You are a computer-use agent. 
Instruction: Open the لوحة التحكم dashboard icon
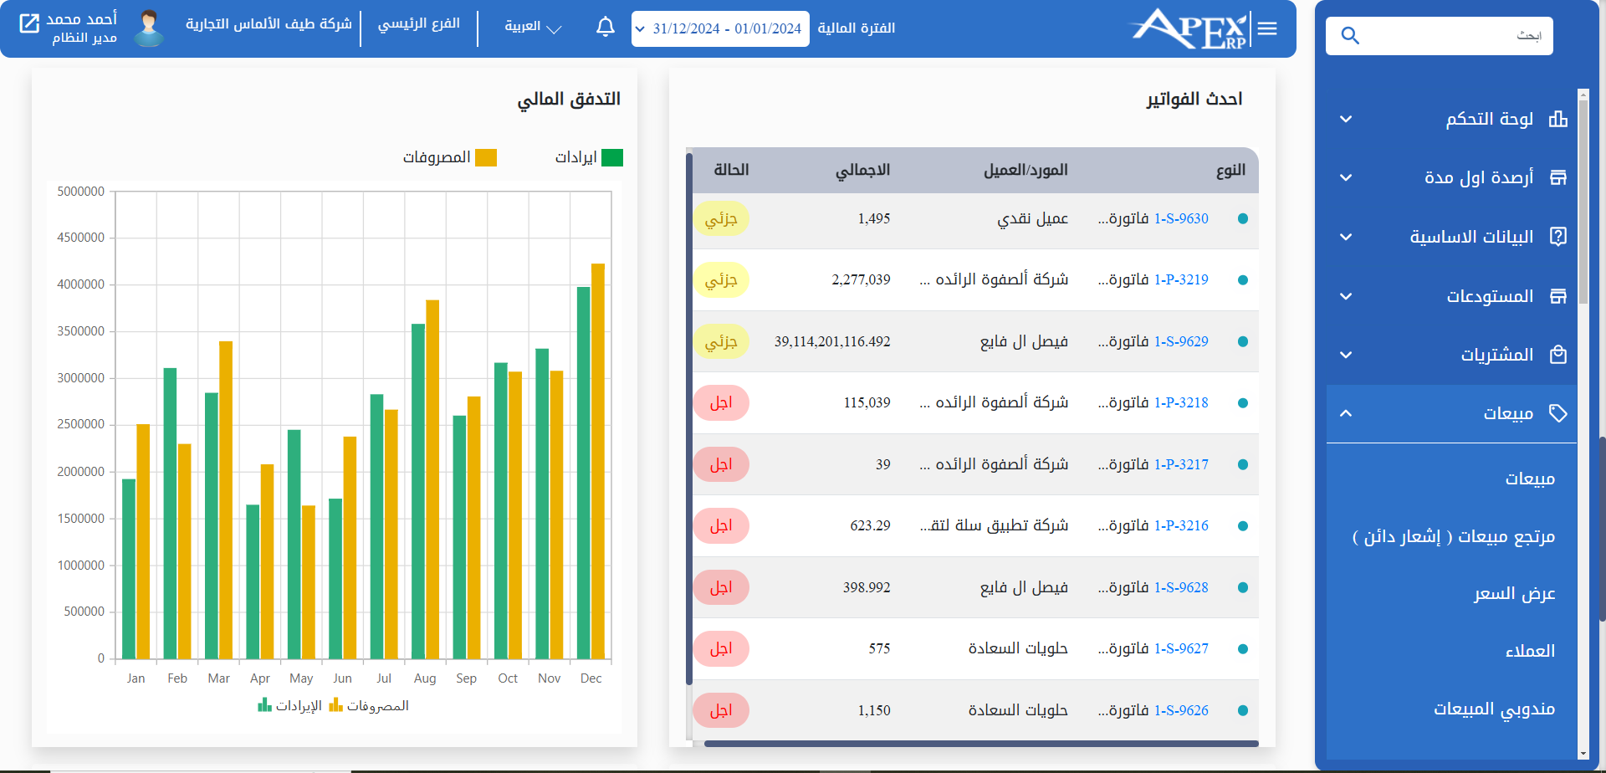click(1558, 119)
